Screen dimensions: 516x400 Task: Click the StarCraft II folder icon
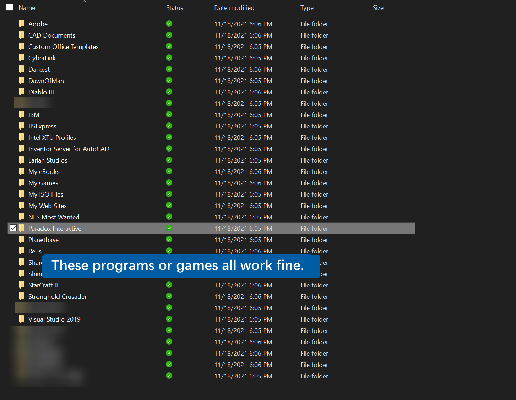[x=22, y=285]
